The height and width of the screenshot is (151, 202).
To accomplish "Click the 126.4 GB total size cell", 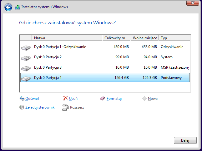I will pos(122,78).
